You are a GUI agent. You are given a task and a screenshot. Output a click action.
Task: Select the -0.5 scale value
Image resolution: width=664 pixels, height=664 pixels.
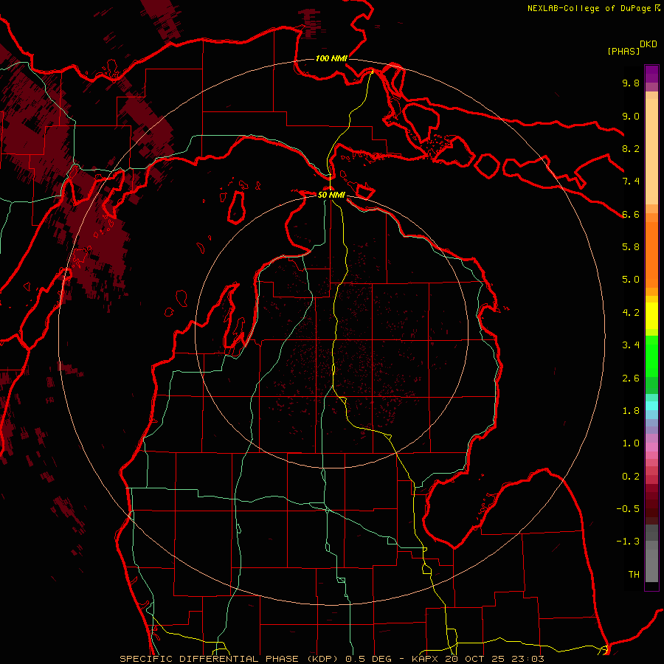(x=628, y=509)
